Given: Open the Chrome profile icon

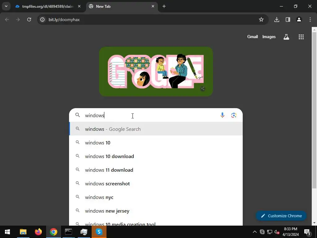Looking at the screenshot, I should pos(299,20).
